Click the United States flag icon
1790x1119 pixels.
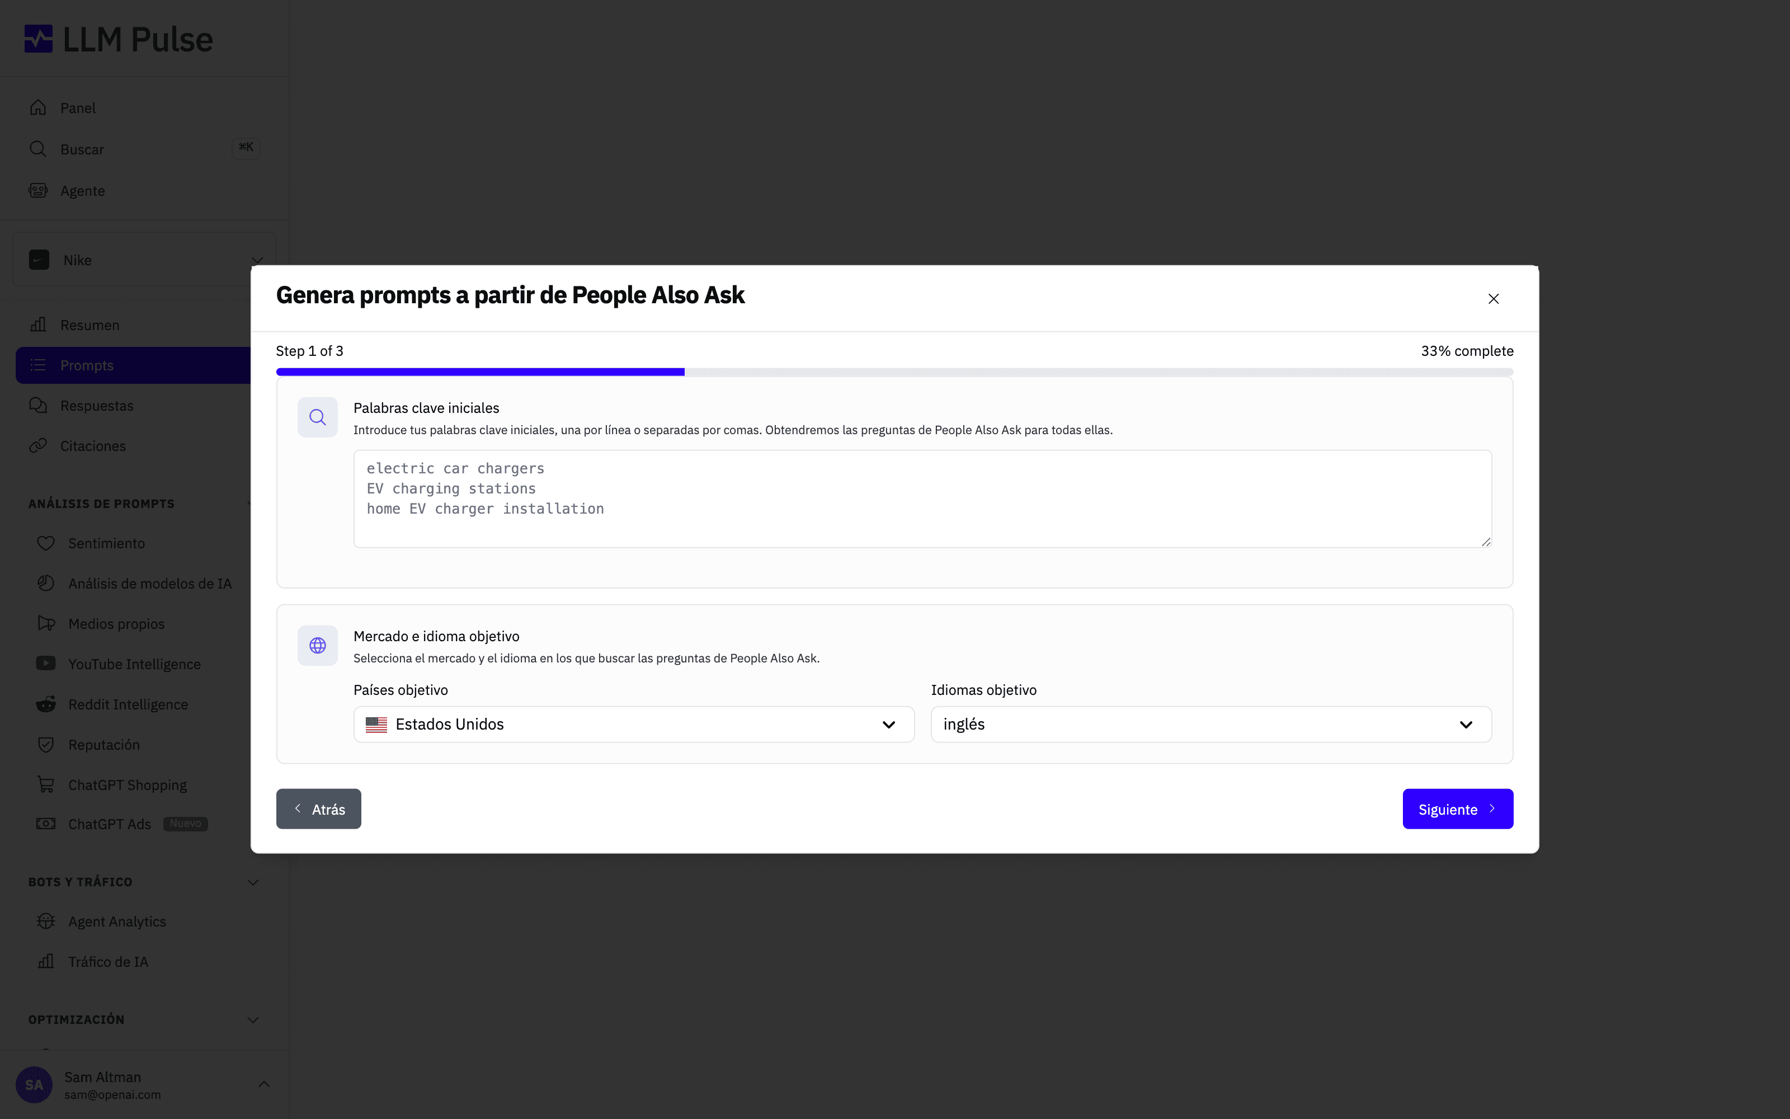[x=376, y=725]
